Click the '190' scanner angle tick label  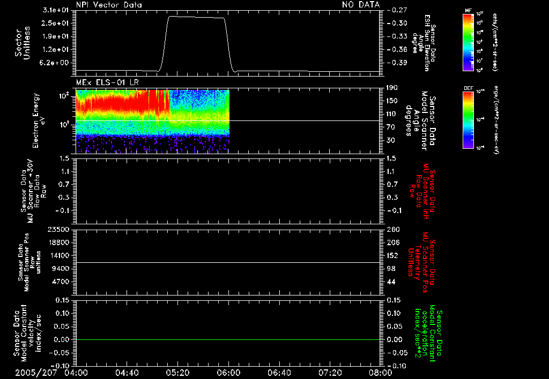point(392,88)
